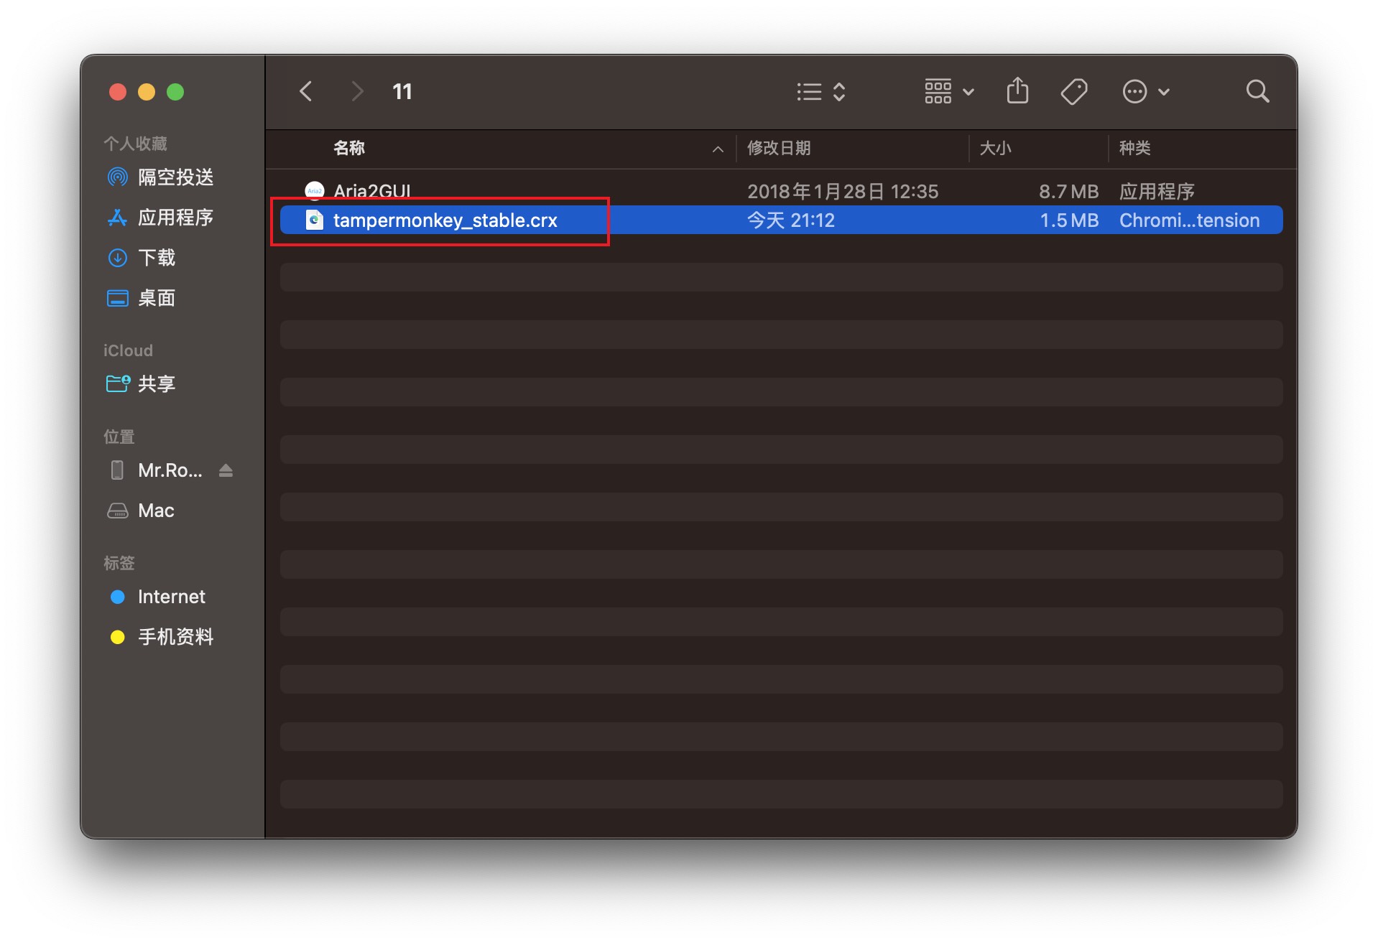Click the Share toolbar icon
This screenshot has width=1378, height=945.
pos(1017,91)
